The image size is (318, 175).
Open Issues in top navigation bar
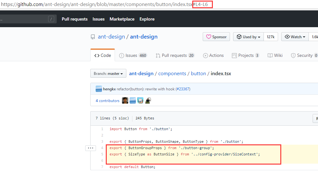99,19
